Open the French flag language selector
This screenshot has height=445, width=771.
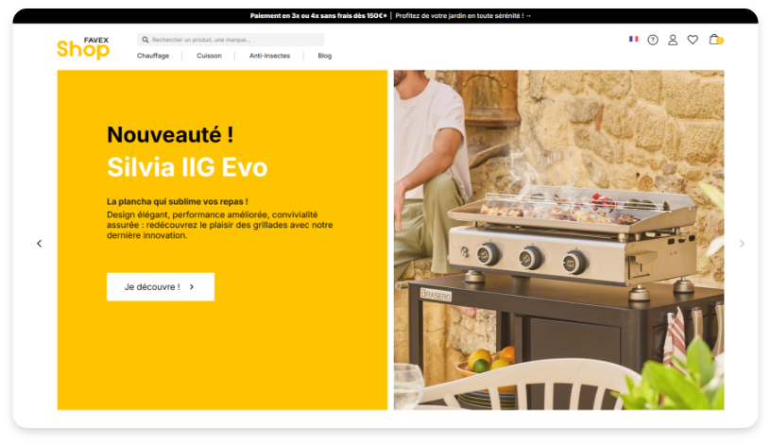click(x=633, y=39)
